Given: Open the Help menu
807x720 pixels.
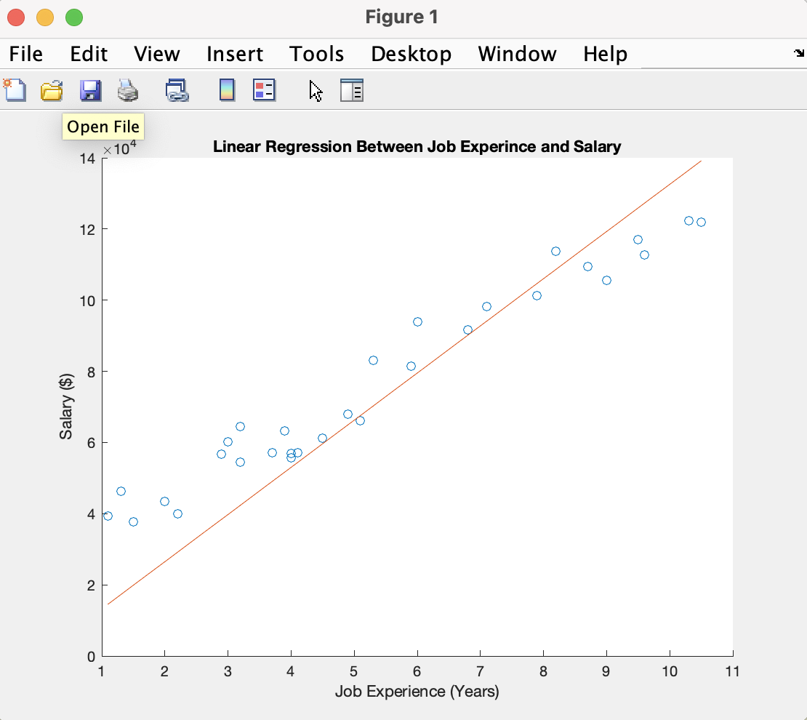Looking at the screenshot, I should (605, 53).
